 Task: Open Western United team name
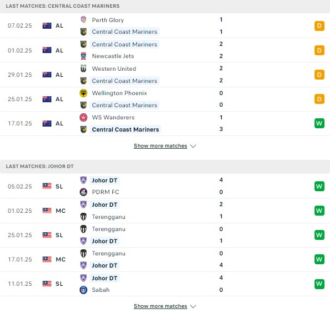(x=114, y=69)
